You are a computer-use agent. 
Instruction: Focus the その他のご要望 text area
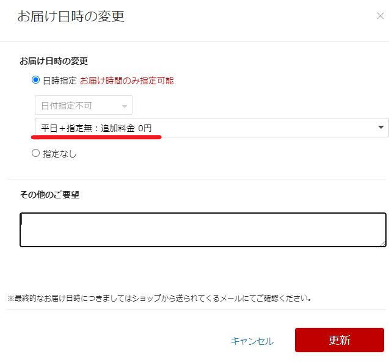[x=202, y=230]
